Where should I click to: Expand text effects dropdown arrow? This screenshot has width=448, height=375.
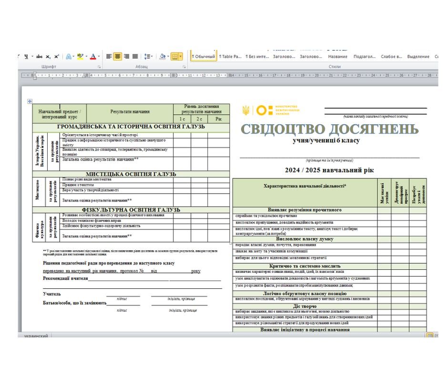click(x=73, y=57)
